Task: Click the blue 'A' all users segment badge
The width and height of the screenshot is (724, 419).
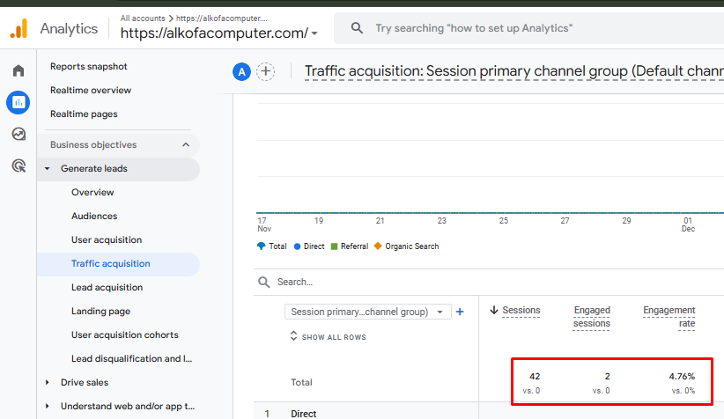Action: [242, 72]
